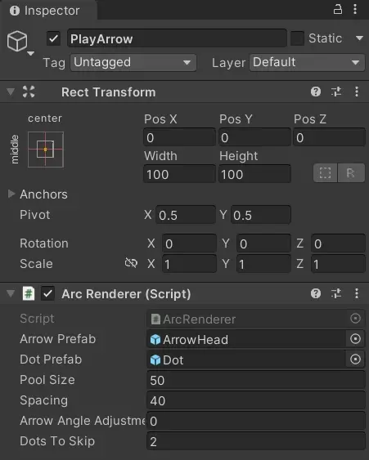Open the Arc Renderer preset settings
This screenshot has width=369, height=460.
(336, 293)
